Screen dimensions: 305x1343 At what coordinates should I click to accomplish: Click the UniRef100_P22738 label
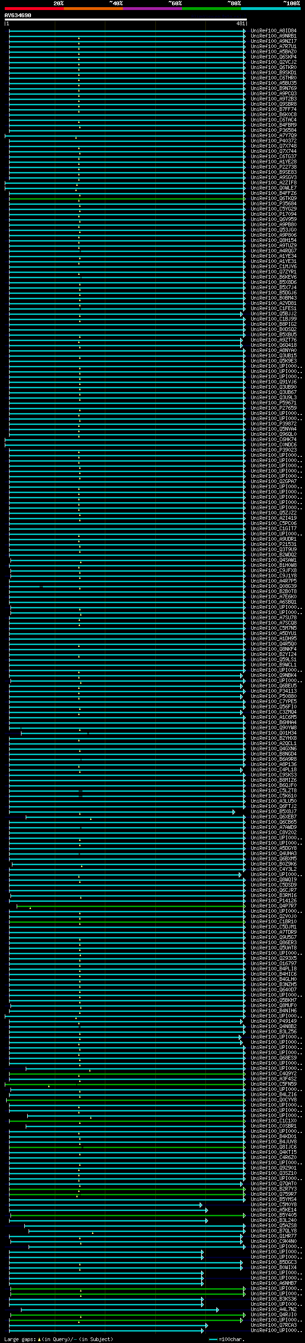coord(274,167)
